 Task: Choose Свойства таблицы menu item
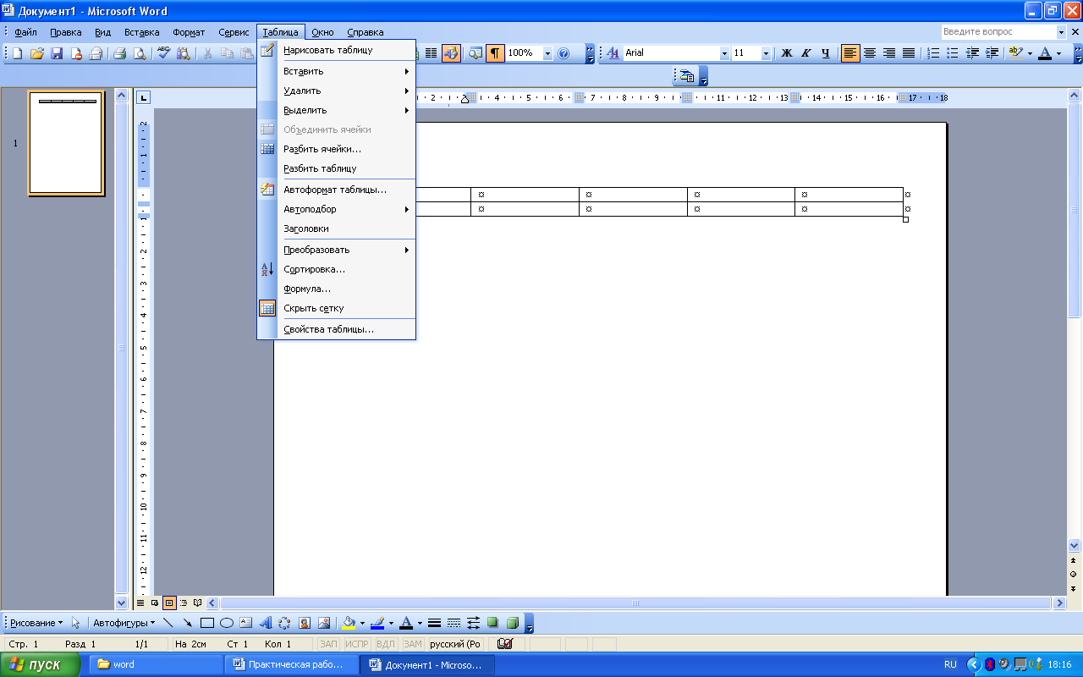[x=336, y=329]
